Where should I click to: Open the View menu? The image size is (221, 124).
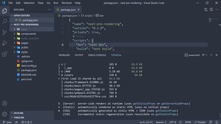click(41, 3)
